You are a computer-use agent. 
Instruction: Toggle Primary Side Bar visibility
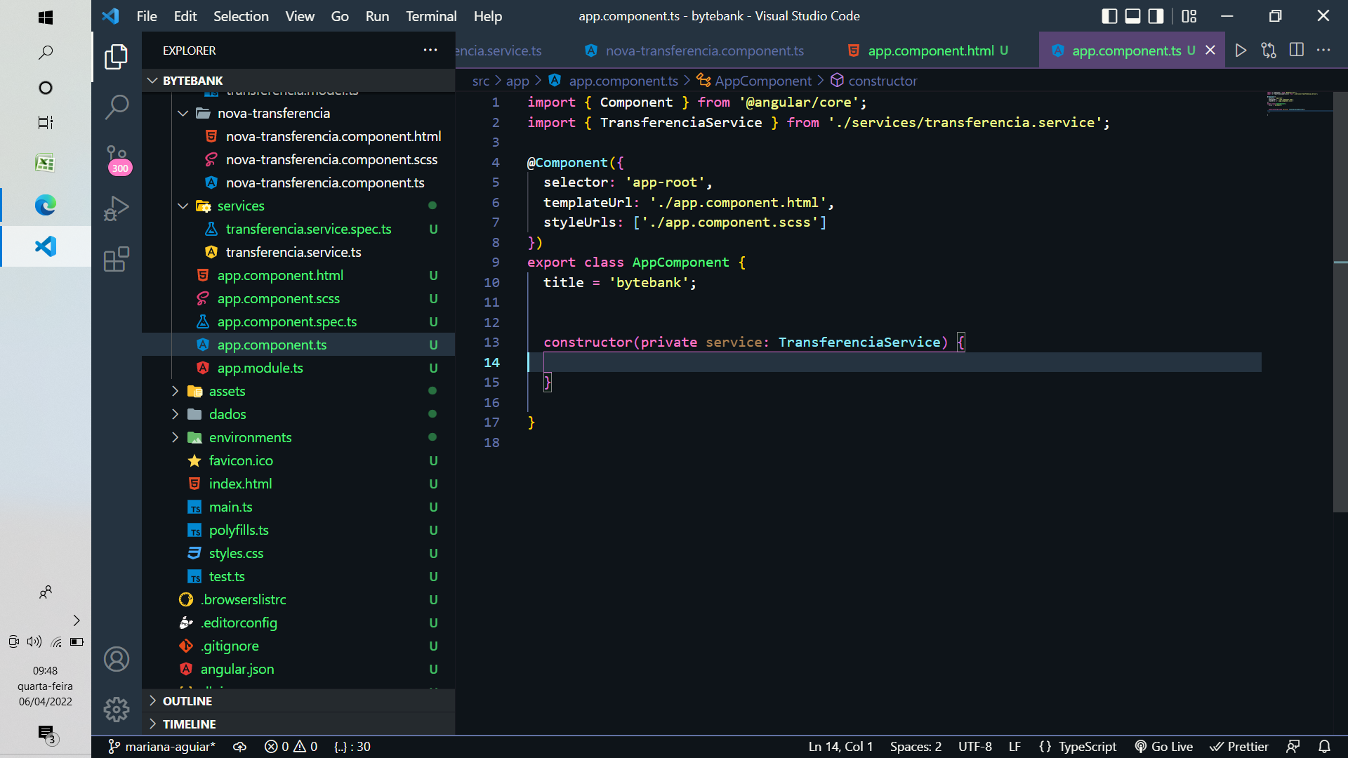[x=1109, y=16]
